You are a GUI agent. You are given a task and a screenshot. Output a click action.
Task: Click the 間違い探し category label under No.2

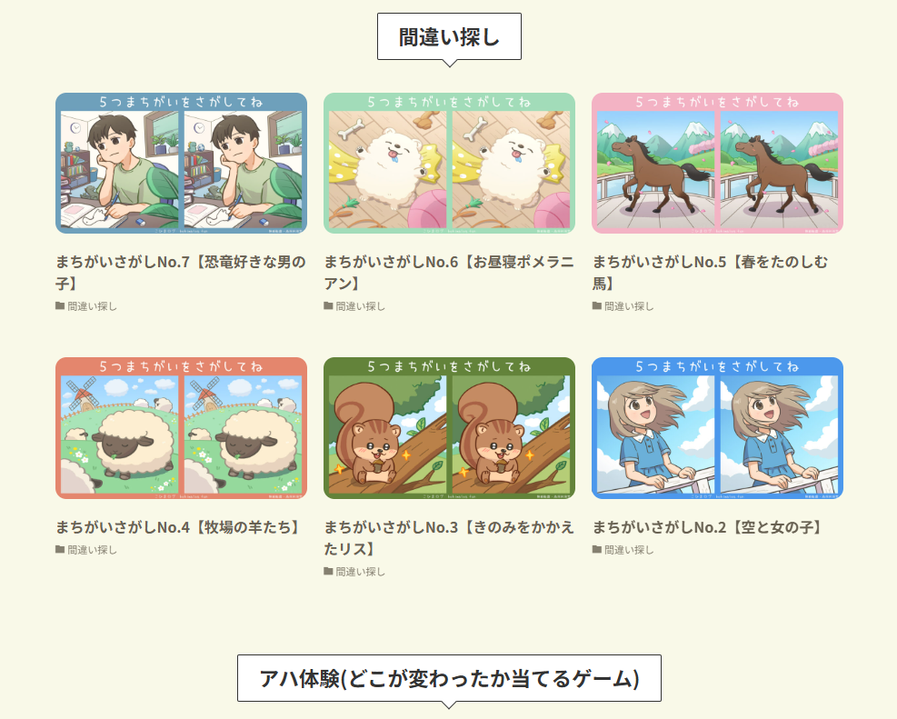click(x=629, y=550)
